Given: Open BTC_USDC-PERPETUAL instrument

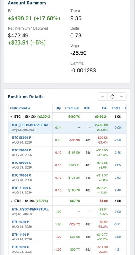Looking at the screenshot, I should (30, 125).
